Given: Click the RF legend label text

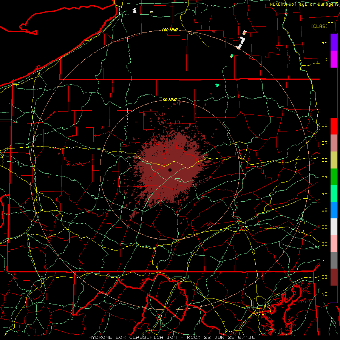Looking at the screenshot, I should tap(324, 42).
